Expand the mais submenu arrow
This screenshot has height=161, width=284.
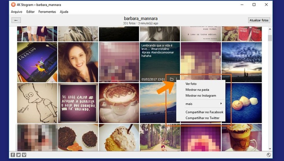[x=221, y=103]
